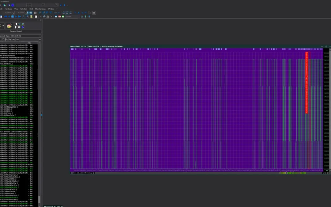Screen dimensions: 331x207
Task: Adjust the X zoom stepper arrows
Action: (x=13, y=13)
